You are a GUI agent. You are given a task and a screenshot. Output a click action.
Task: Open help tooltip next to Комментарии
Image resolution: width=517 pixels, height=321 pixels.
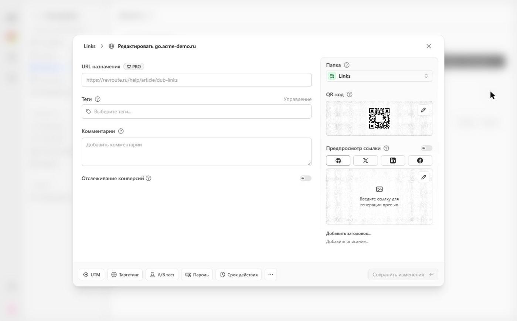(121, 131)
